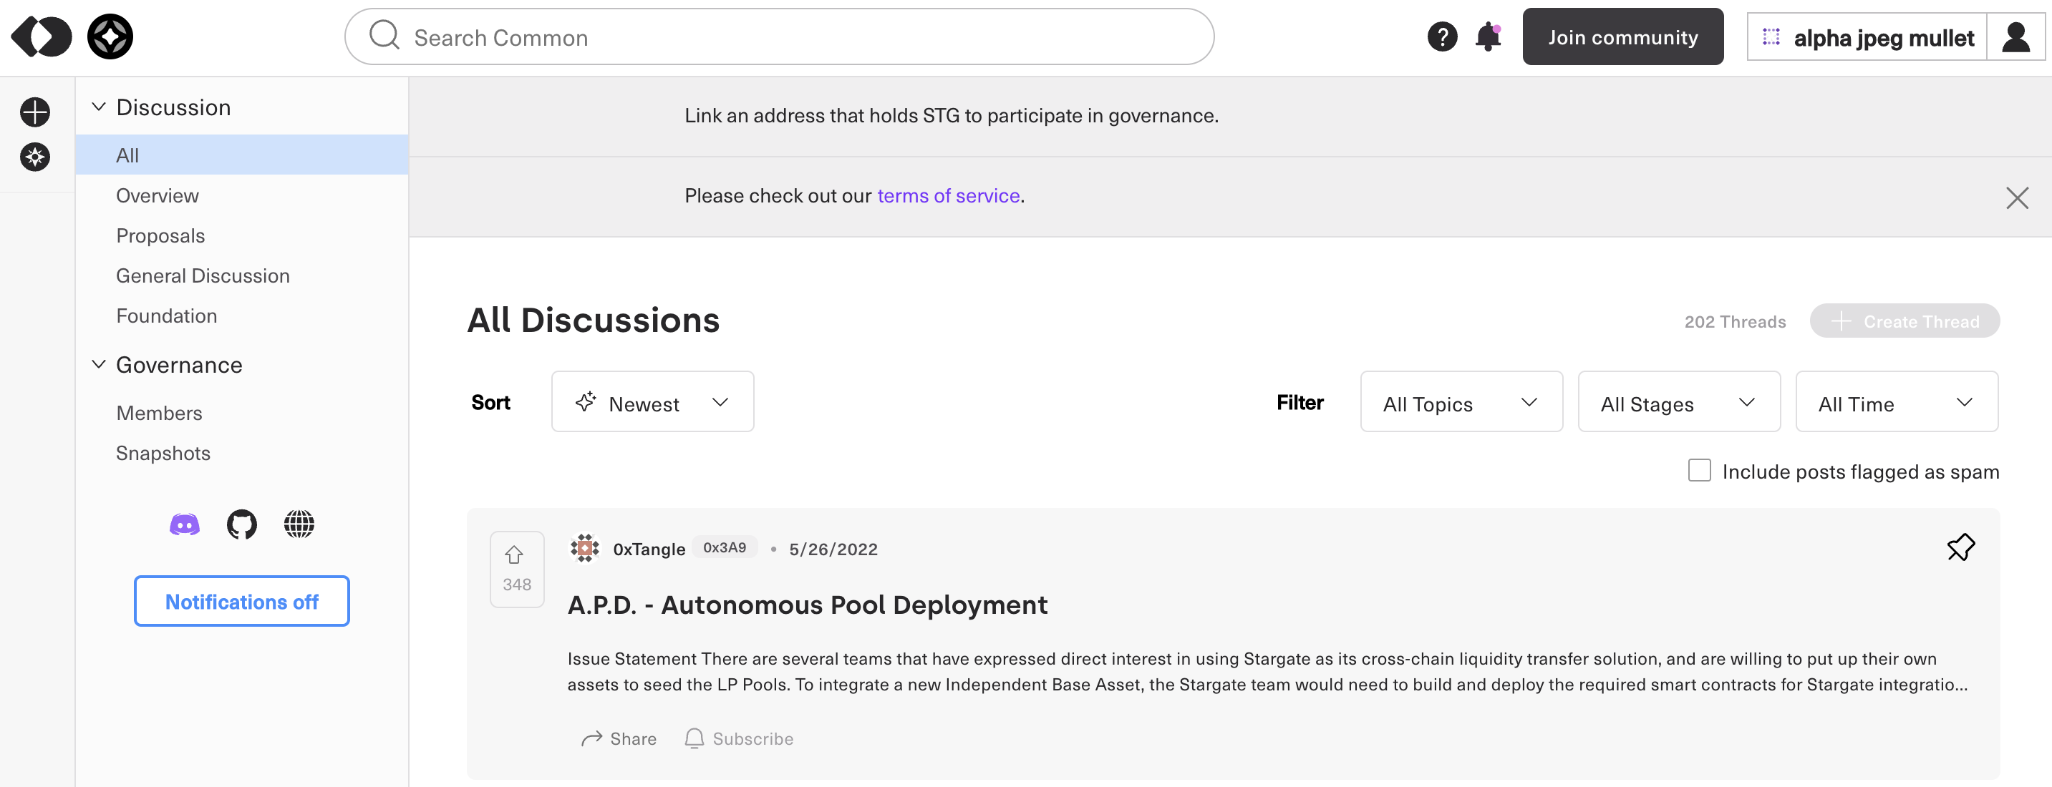Collapse the Governance section
This screenshot has height=787, width=2052.
[x=99, y=364]
